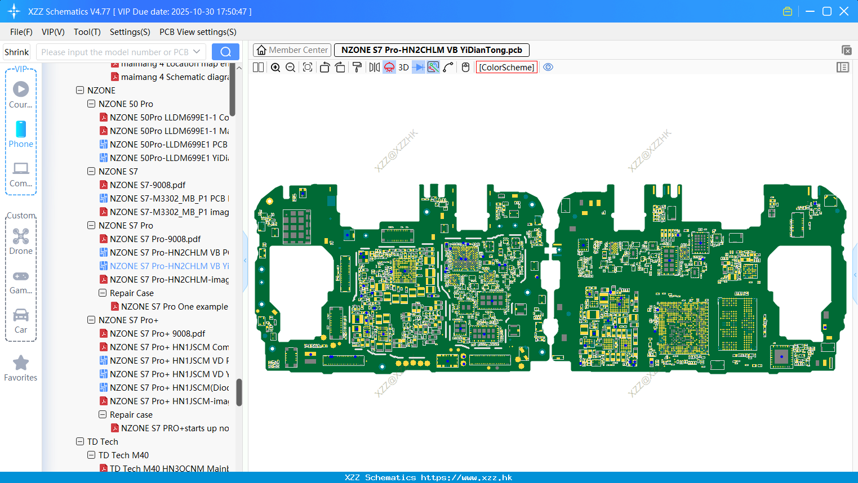
Task: Open the yellow toolbox icon in title bar
Action: [x=788, y=11]
